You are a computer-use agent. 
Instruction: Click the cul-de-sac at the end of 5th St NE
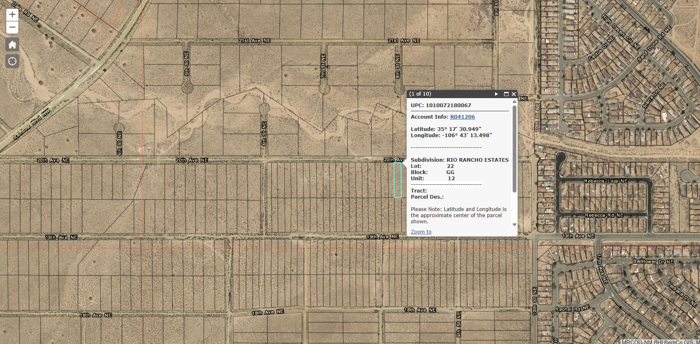(187, 87)
